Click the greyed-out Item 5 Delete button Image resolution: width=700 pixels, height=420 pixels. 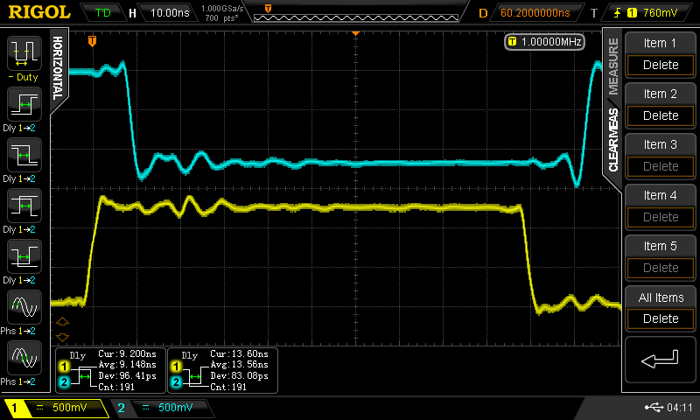661,268
